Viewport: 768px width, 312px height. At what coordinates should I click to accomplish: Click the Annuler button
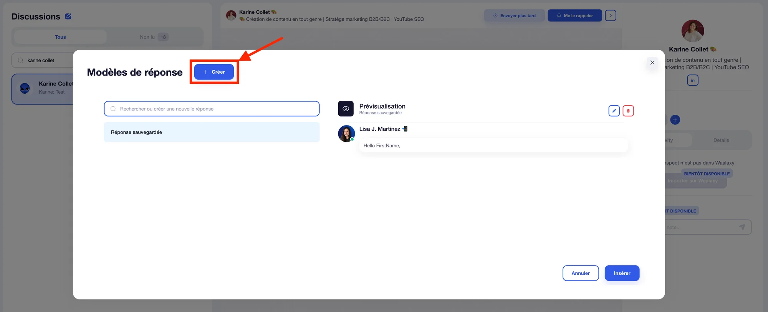(x=581, y=273)
